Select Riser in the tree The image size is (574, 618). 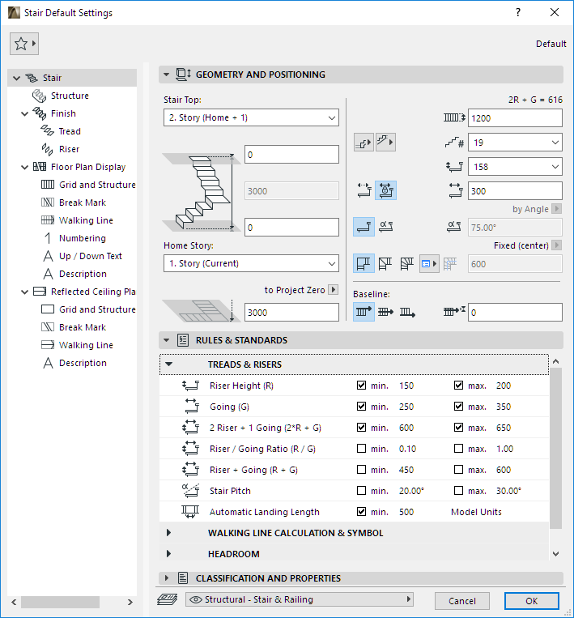click(69, 149)
